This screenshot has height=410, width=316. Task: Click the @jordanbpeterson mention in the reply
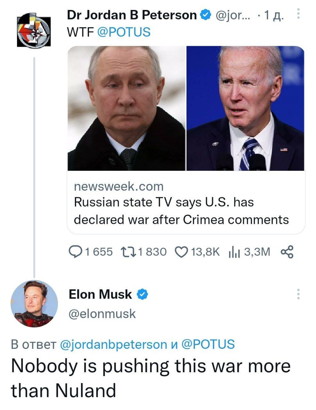[x=113, y=344]
